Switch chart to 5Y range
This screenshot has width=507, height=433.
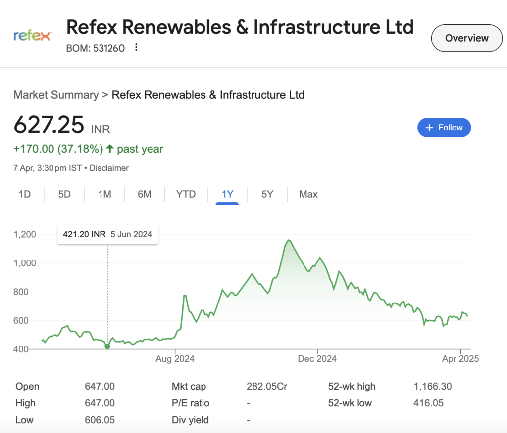267,194
